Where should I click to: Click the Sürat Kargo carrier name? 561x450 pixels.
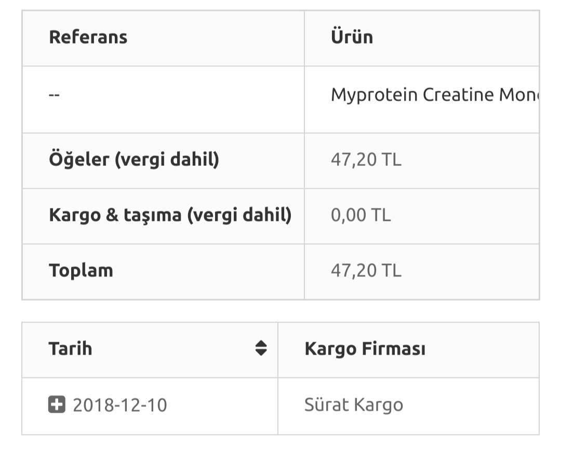coord(353,405)
